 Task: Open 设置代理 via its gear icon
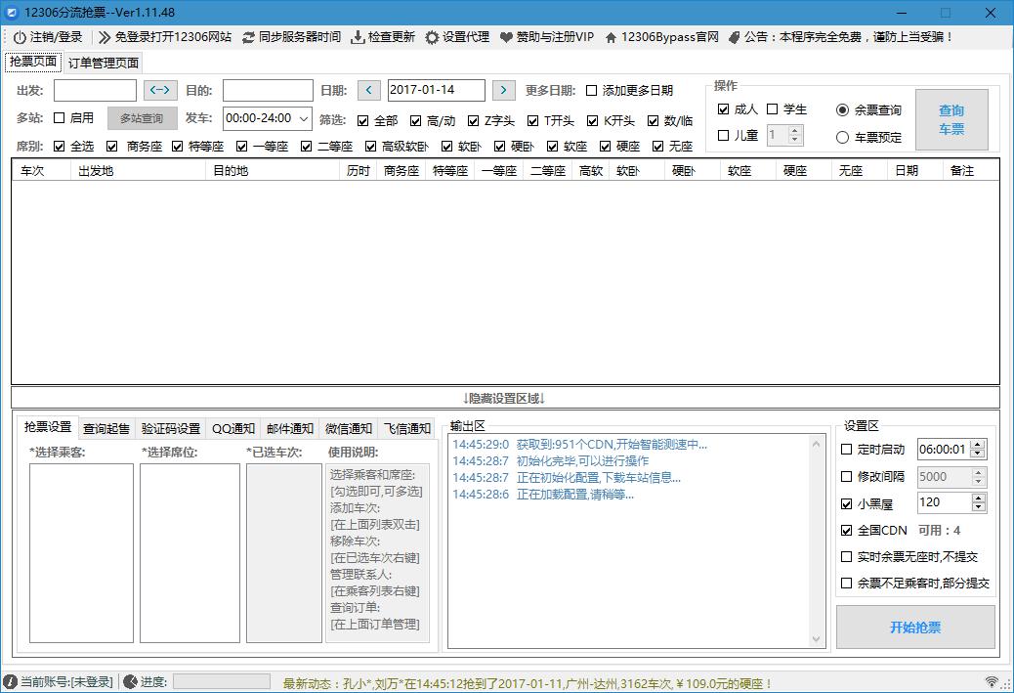(432, 37)
